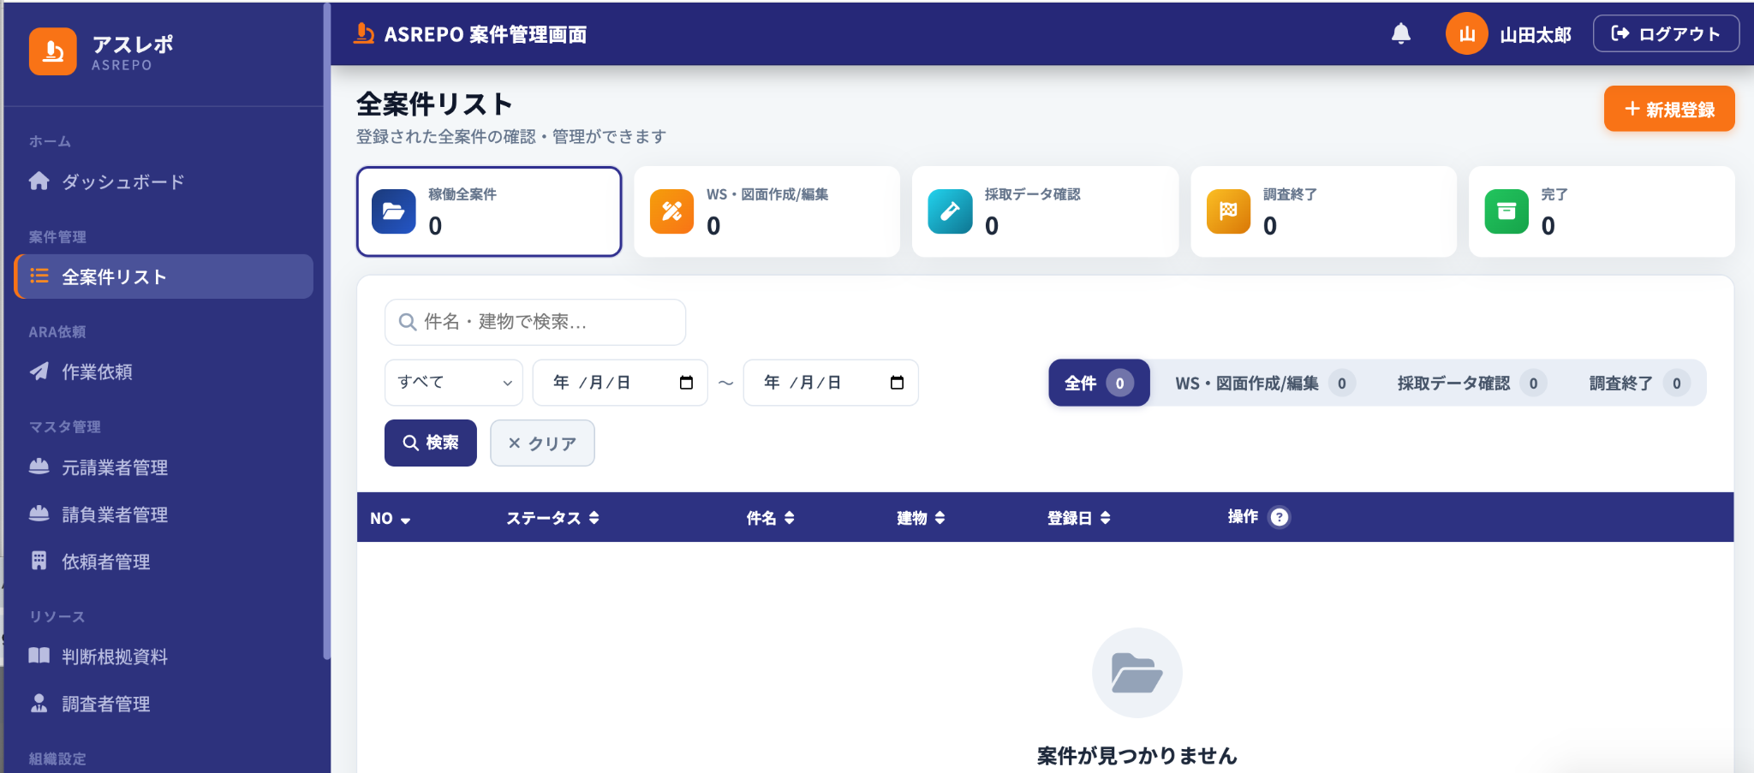Image resolution: width=1754 pixels, height=773 pixels.
Task: Open 請負業者管理 in the sidebar
Action: (x=163, y=514)
